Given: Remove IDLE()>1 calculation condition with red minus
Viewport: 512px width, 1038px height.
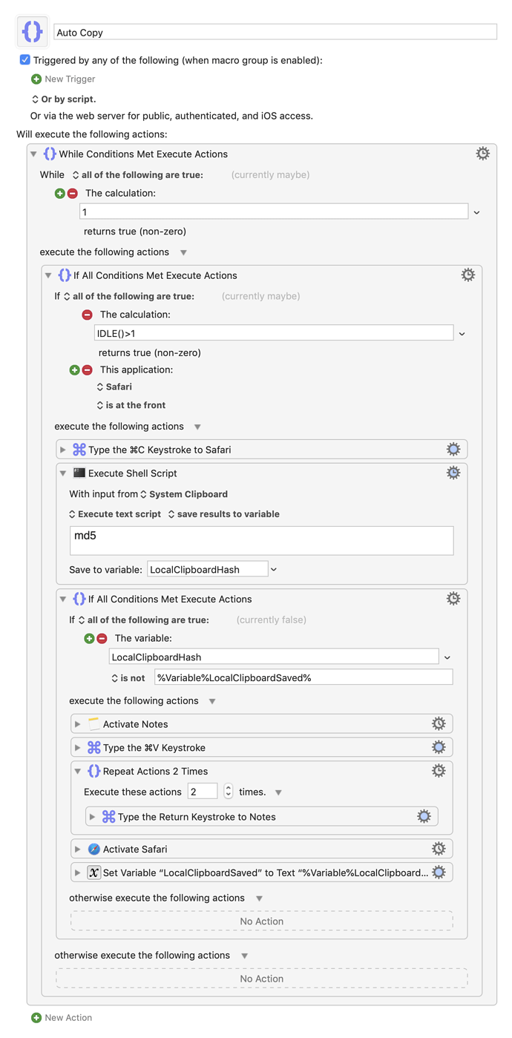Looking at the screenshot, I should [87, 315].
